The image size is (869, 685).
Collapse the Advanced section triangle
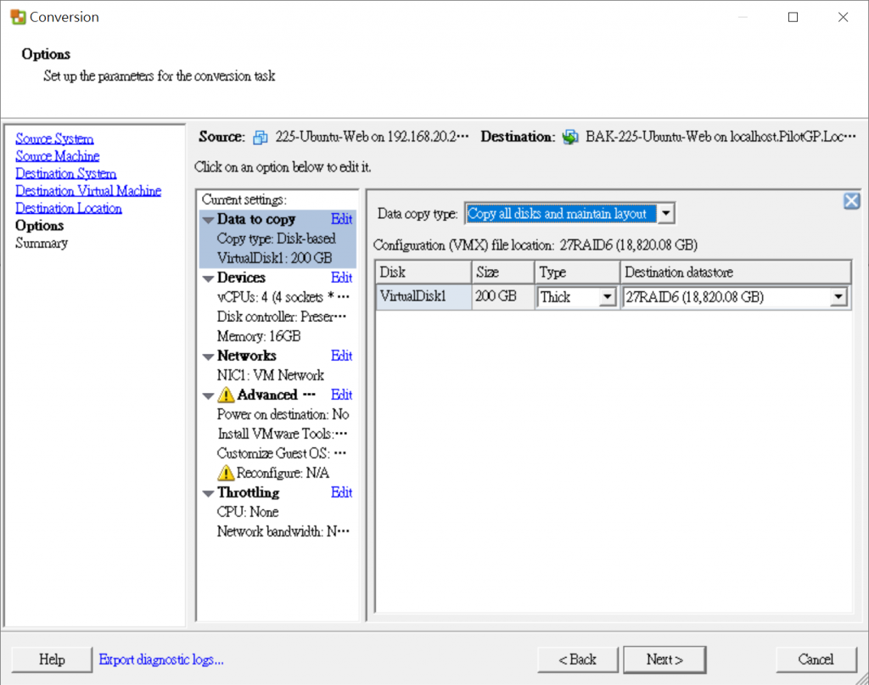209,396
